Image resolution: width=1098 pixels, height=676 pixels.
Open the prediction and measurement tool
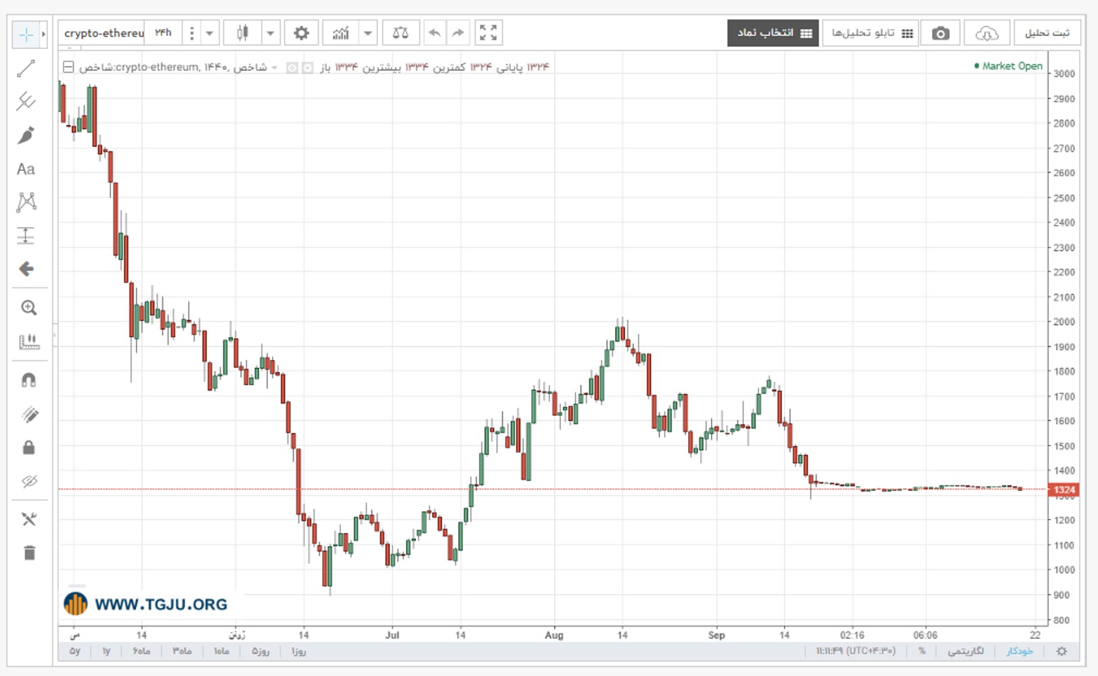[26, 235]
